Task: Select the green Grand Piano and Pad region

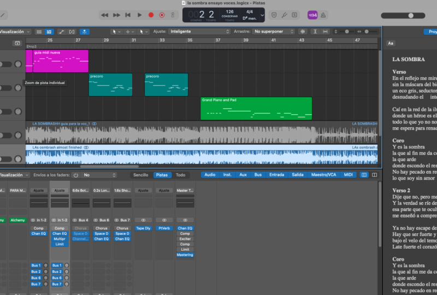Action: (x=256, y=109)
